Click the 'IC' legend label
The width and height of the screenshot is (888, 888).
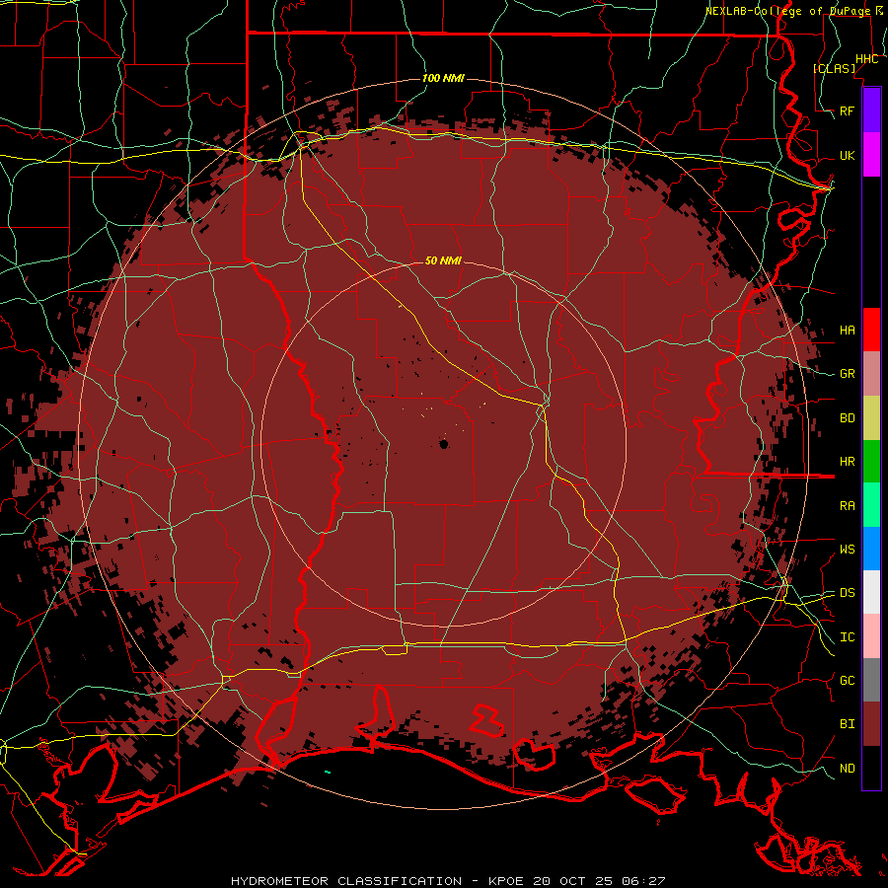[x=847, y=637]
